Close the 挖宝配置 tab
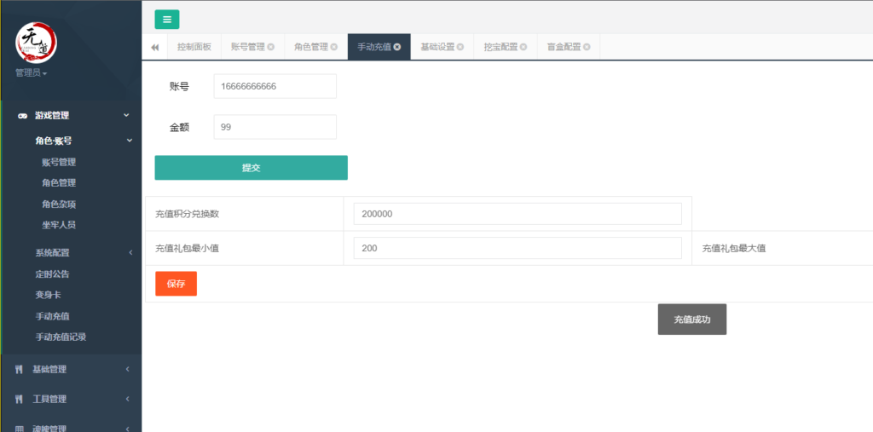The image size is (873, 432). (523, 48)
